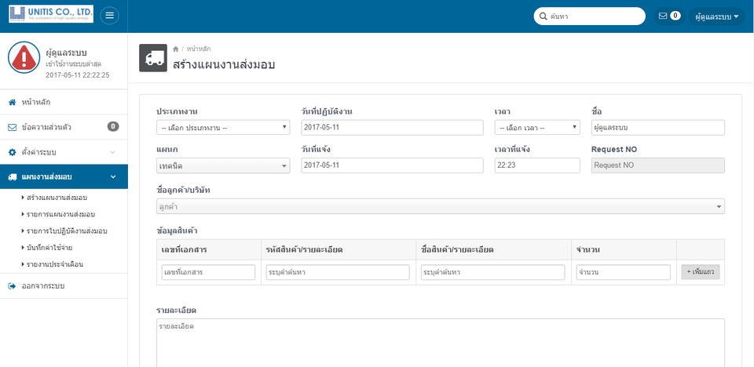Image resolution: width=754 pixels, height=367 pixels.
Task: Click the truck icon beside แผนงานส่งมอบ in sidebar
Action: (13, 176)
